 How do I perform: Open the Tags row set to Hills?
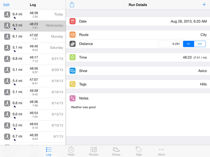tap(138, 84)
